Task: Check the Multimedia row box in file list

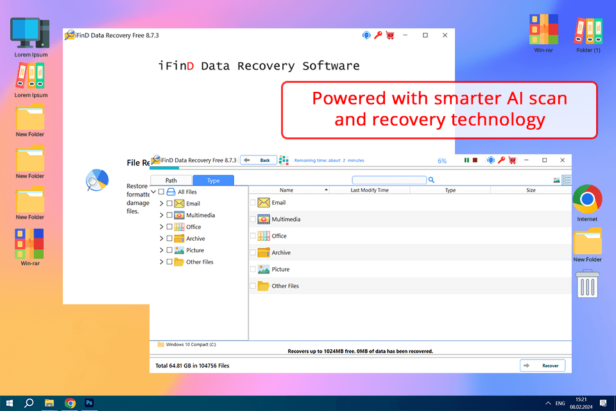Action: coord(253,220)
